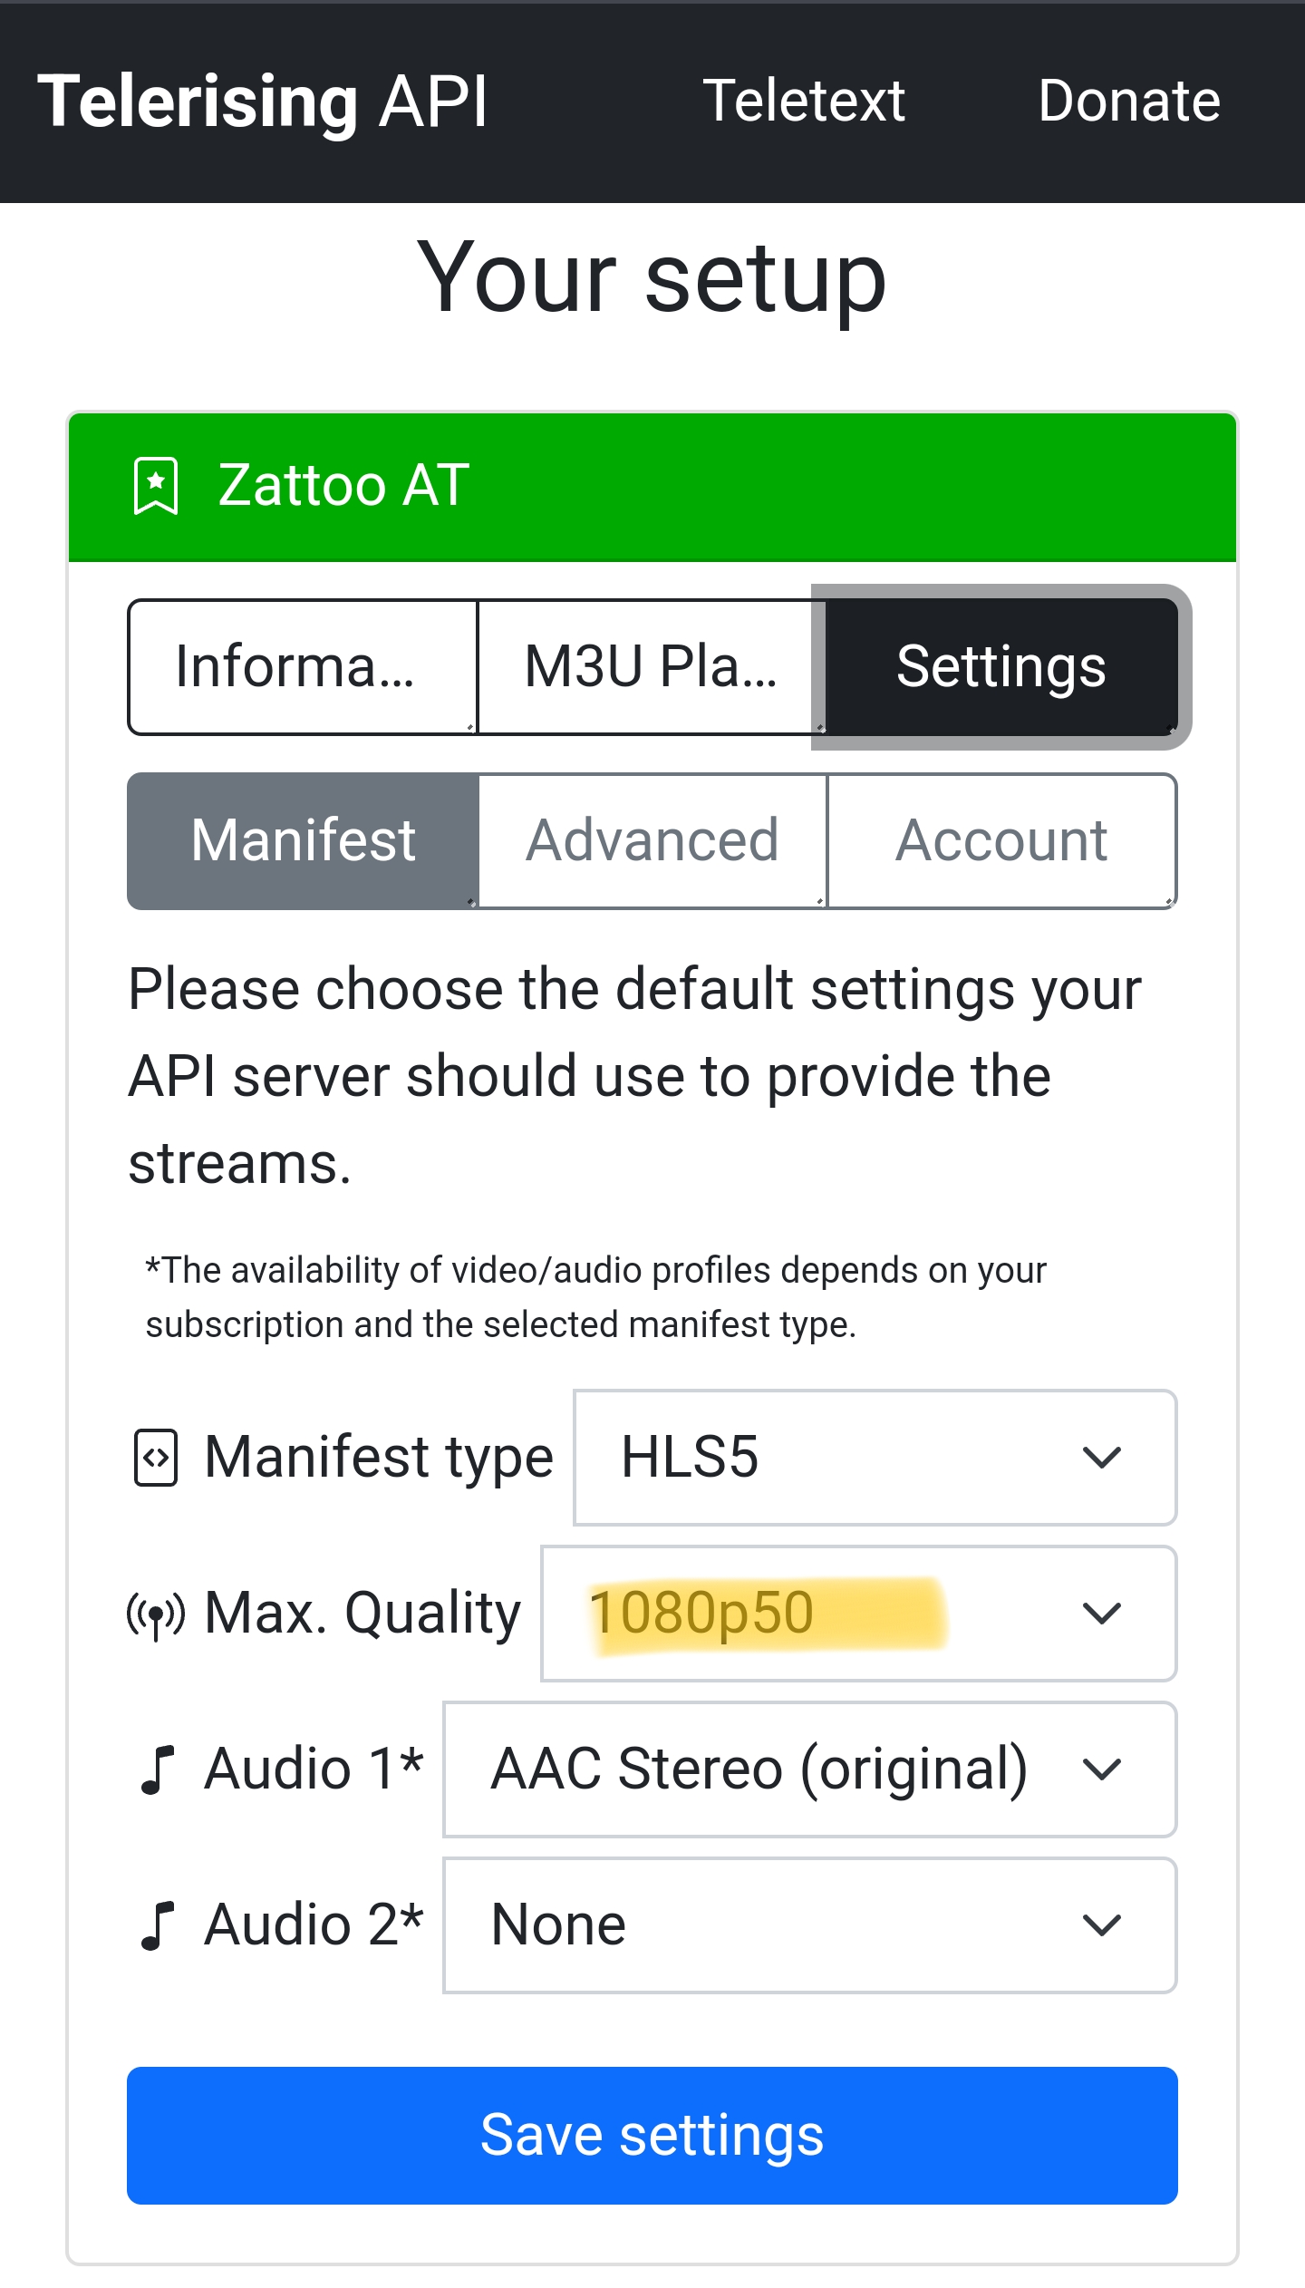The width and height of the screenshot is (1305, 2288).
Task: Click the Max. Quality broadcast antenna icon
Action: pos(156,1614)
